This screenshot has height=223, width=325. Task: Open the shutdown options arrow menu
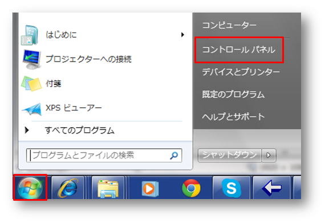[x=269, y=155]
